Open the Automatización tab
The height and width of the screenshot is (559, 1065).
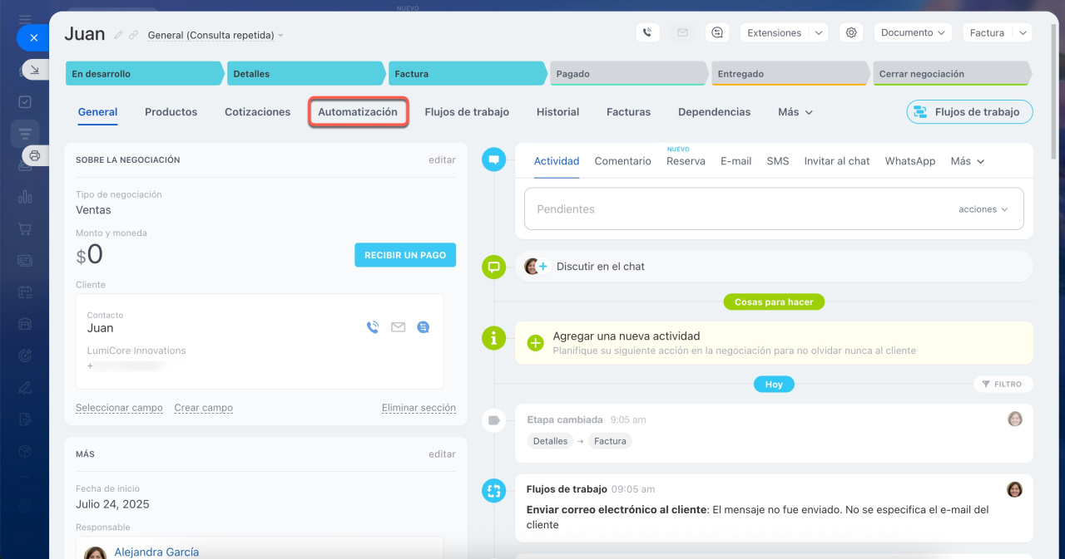358,112
